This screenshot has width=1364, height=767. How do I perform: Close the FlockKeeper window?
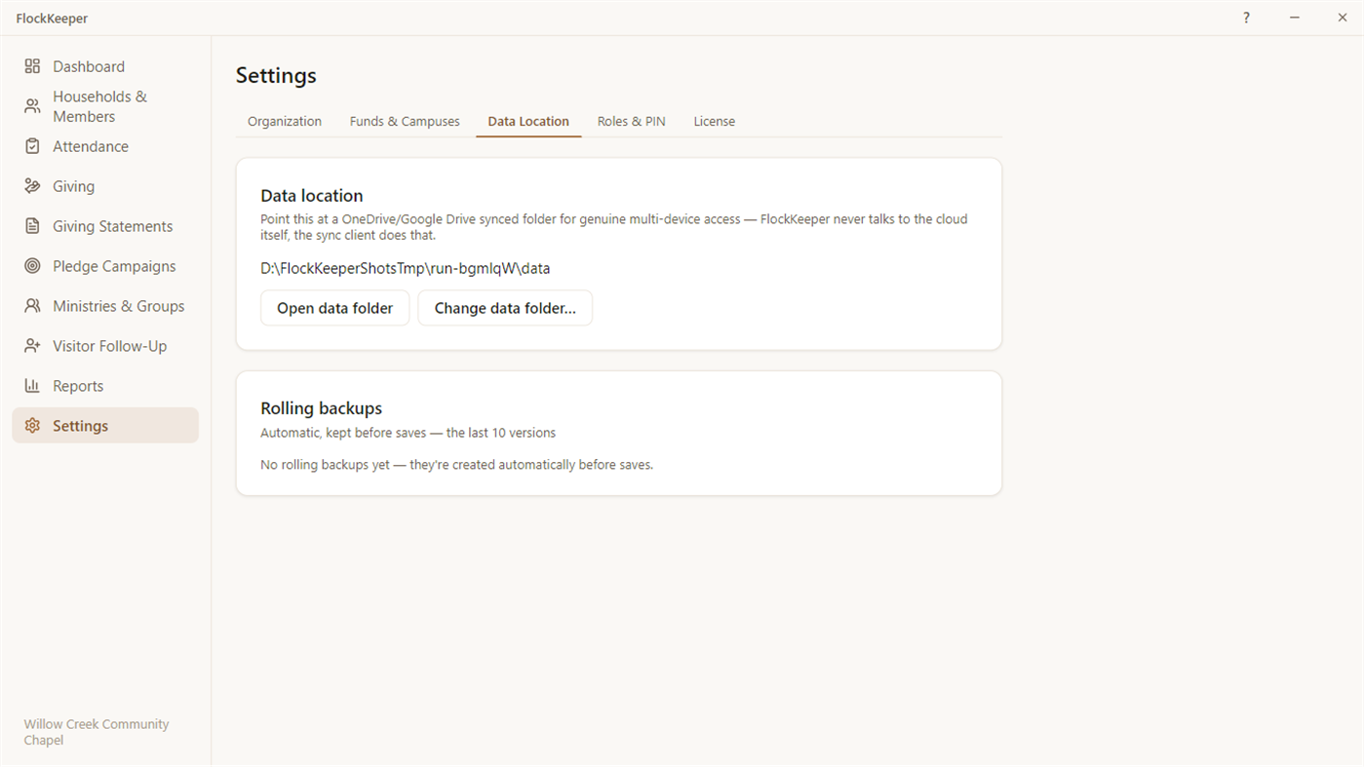tap(1342, 18)
